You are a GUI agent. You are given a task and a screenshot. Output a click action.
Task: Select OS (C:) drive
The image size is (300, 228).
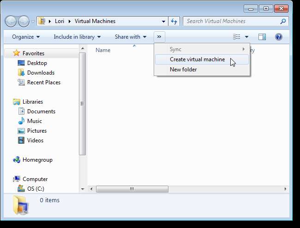click(x=36, y=189)
